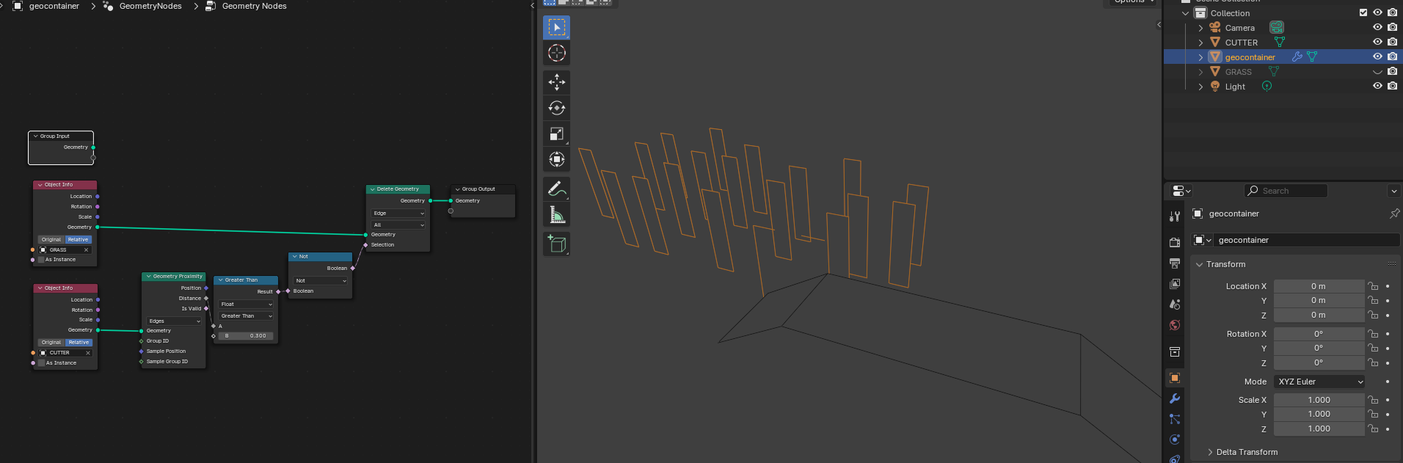This screenshot has height=463, width=1403.
Task: Enable As Instance on GRASS Object Info node
Action: click(41, 260)
